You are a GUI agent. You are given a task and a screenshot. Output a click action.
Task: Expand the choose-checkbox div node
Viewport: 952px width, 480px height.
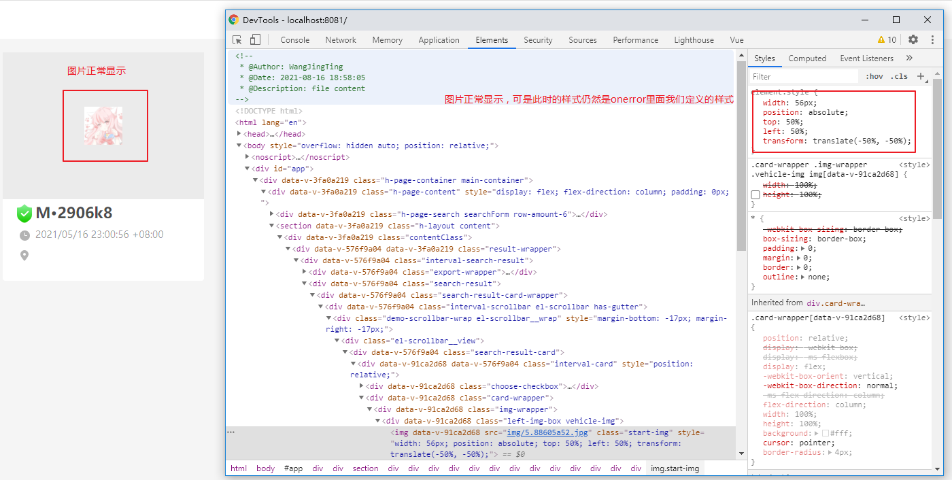coord(361,386)
